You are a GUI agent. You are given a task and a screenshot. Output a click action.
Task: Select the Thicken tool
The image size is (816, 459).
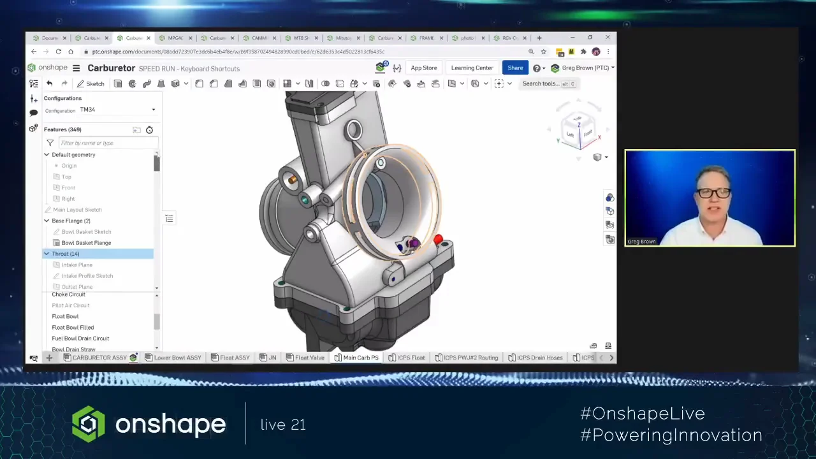point(175,84)
